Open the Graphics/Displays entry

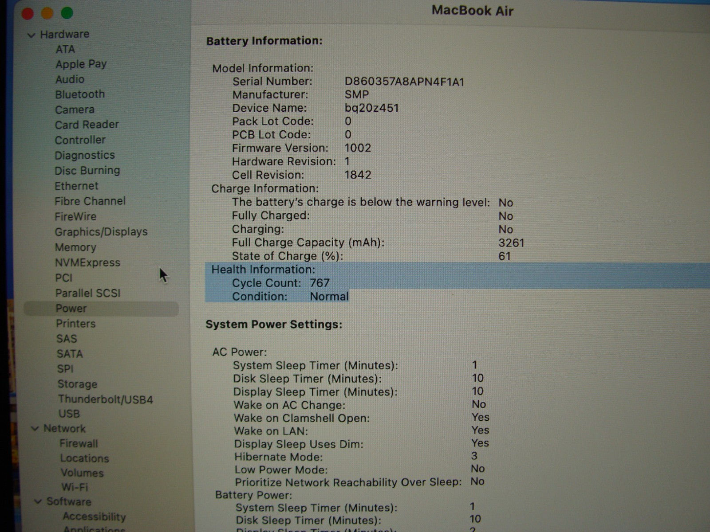101,232
